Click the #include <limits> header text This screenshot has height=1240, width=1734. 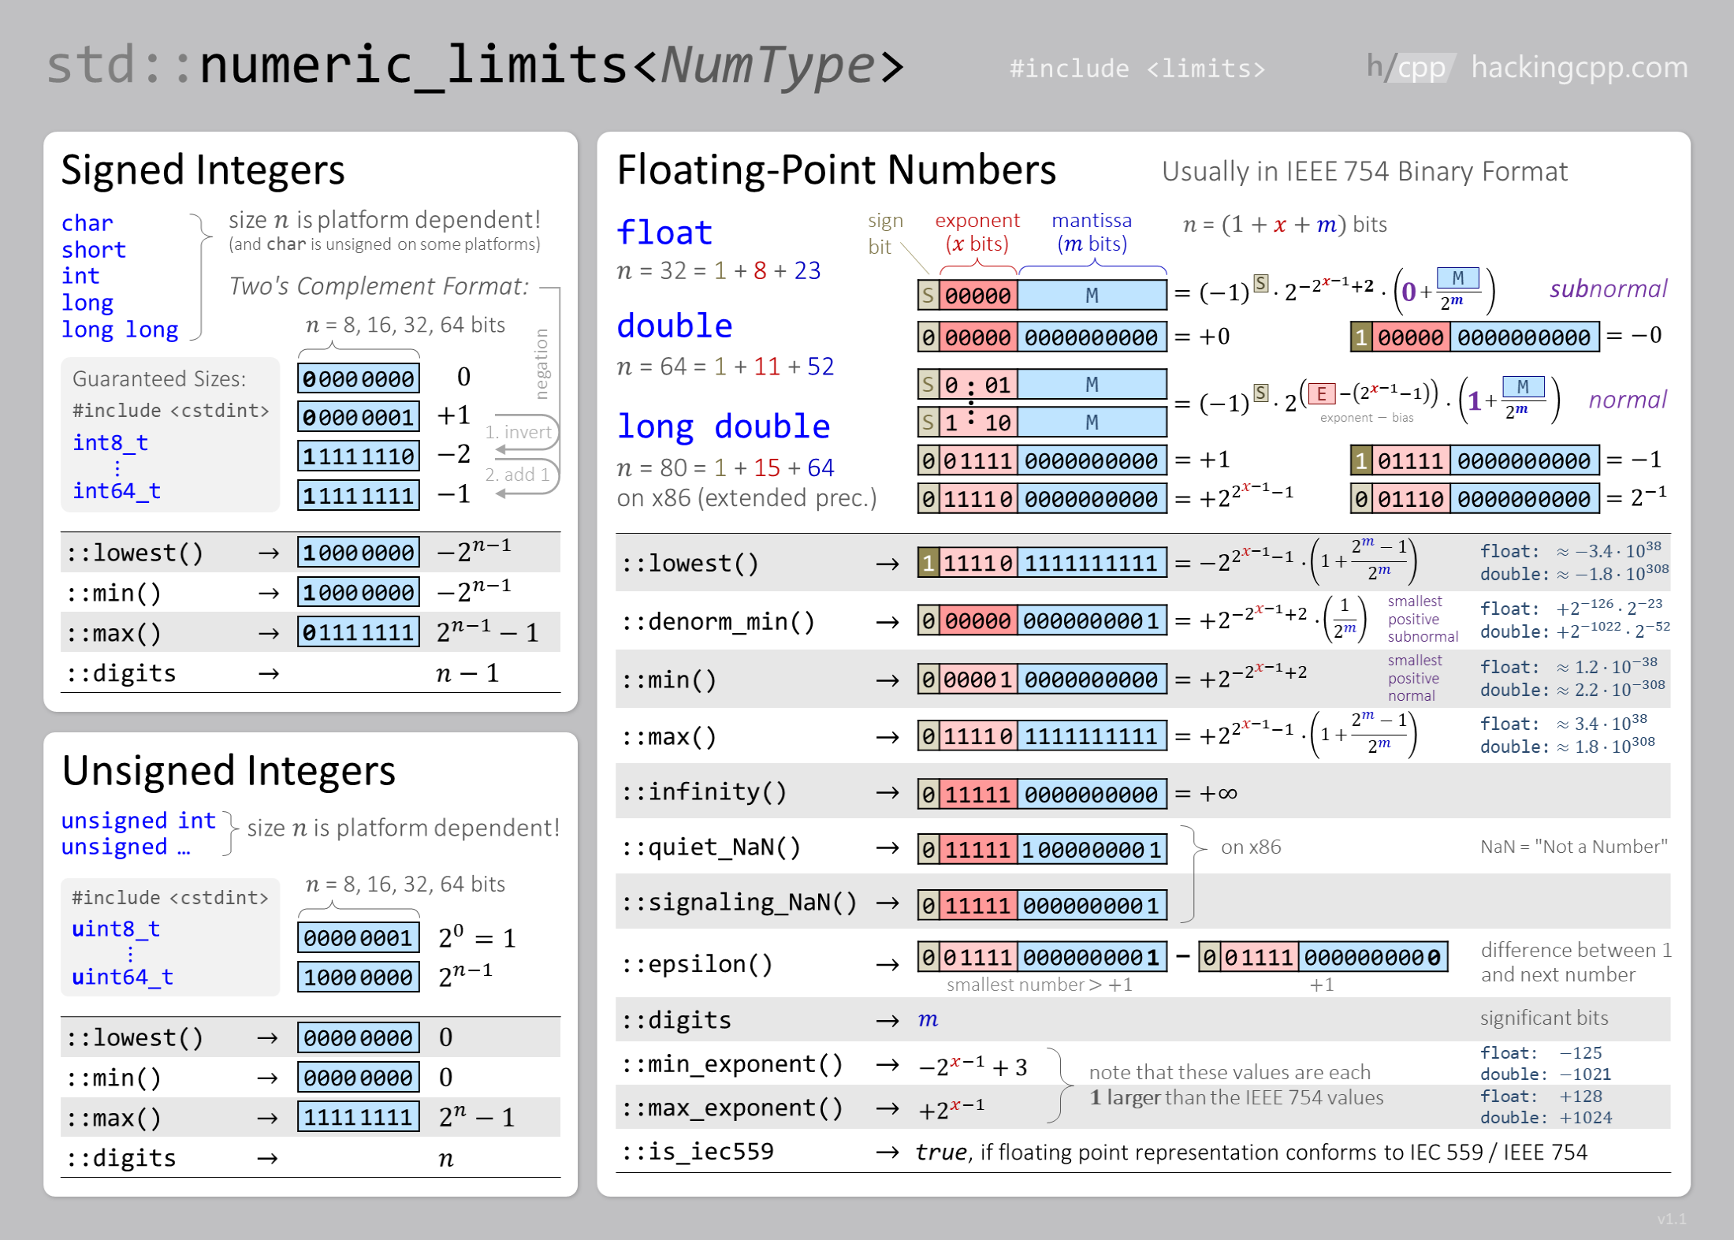click(x=1137, y=69)
